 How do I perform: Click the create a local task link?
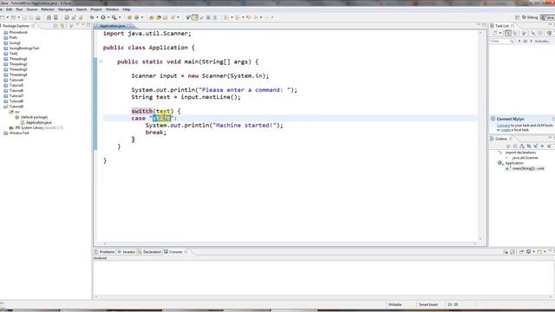point(506,130)
